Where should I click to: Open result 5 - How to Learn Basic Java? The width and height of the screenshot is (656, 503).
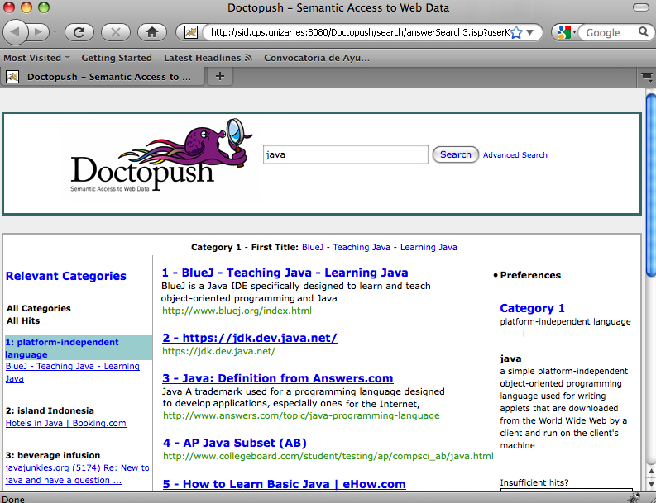pos(284,484)
